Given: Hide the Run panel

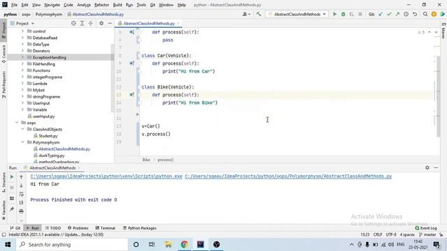Looking at the screenshot, I should (436, 168).
